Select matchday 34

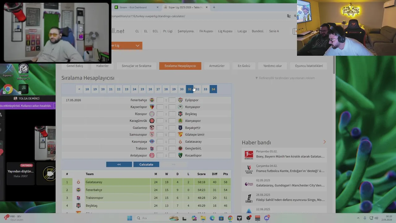[x=213, y=89]
